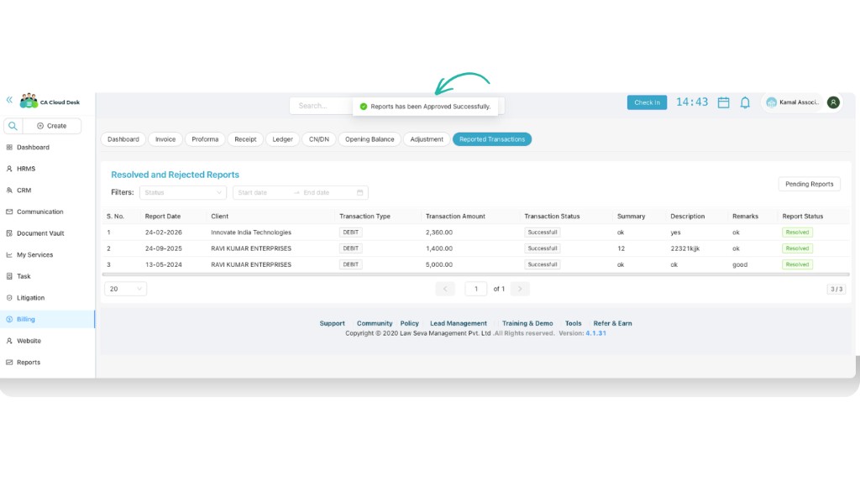Open Pending Reports
The height and width of the screenshot is (491, 860).
coord(809,184)
